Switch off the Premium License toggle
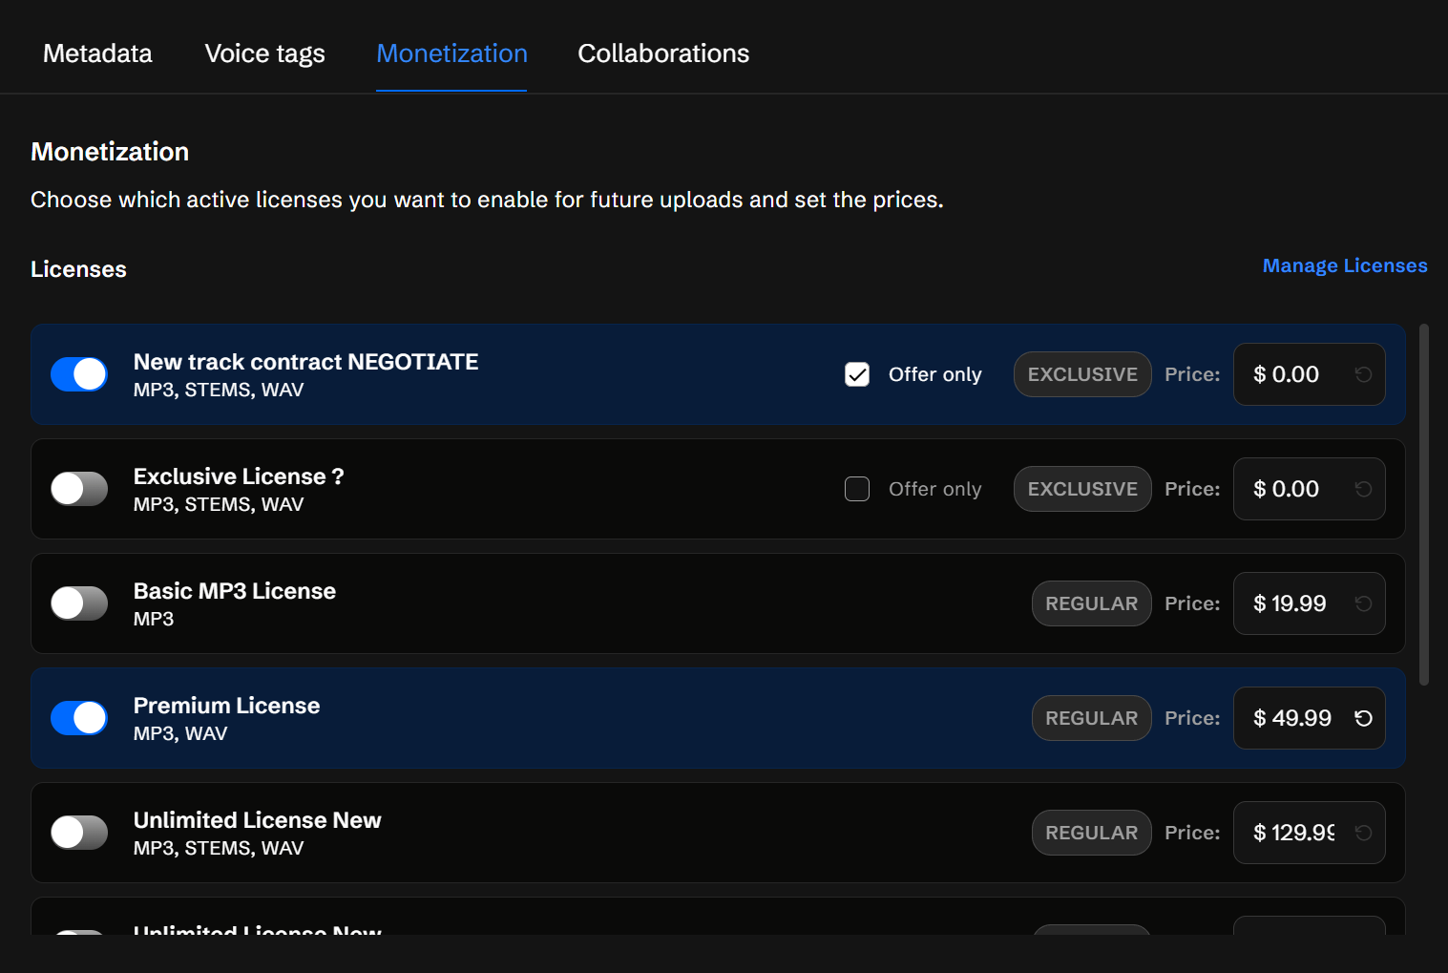The width and height of the screenshot is (1448, 973). coord(79,718)
